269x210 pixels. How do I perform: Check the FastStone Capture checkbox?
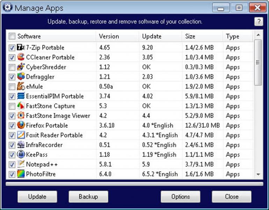click(x=12, y=106)
